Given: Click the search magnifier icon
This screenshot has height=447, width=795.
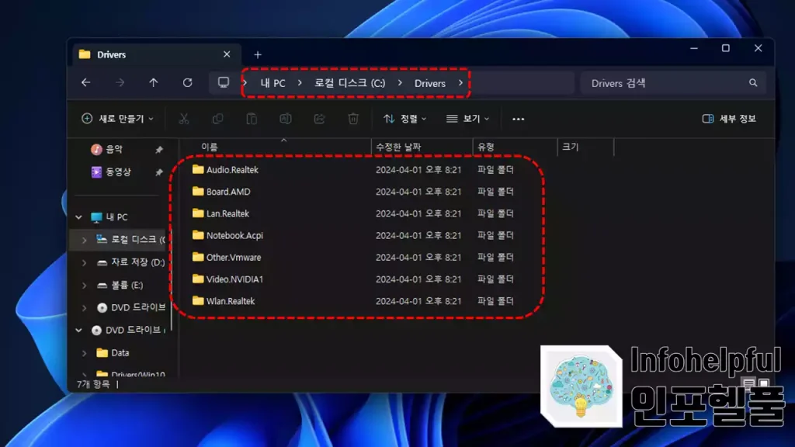Looking at the screenshot, I should (753, 82).
